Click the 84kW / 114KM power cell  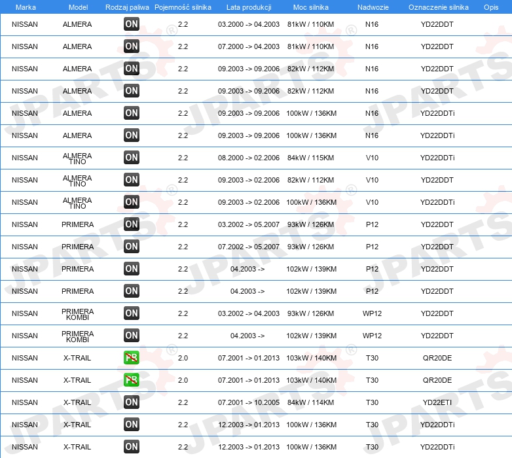click(x=310, y=402)
